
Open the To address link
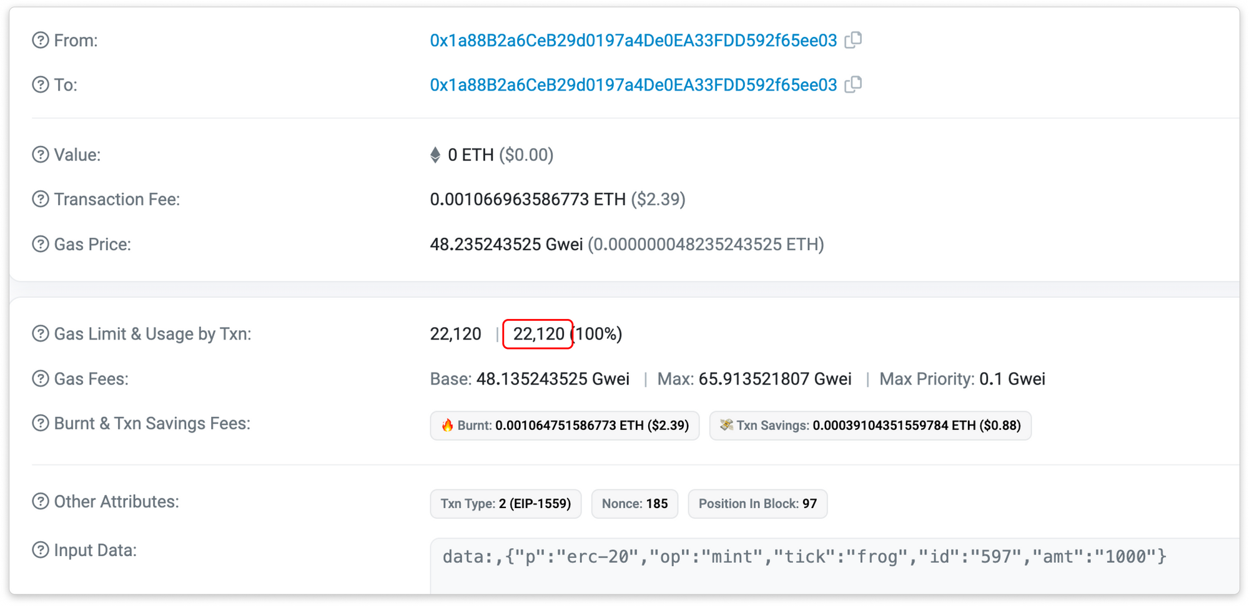coord(633,85)
